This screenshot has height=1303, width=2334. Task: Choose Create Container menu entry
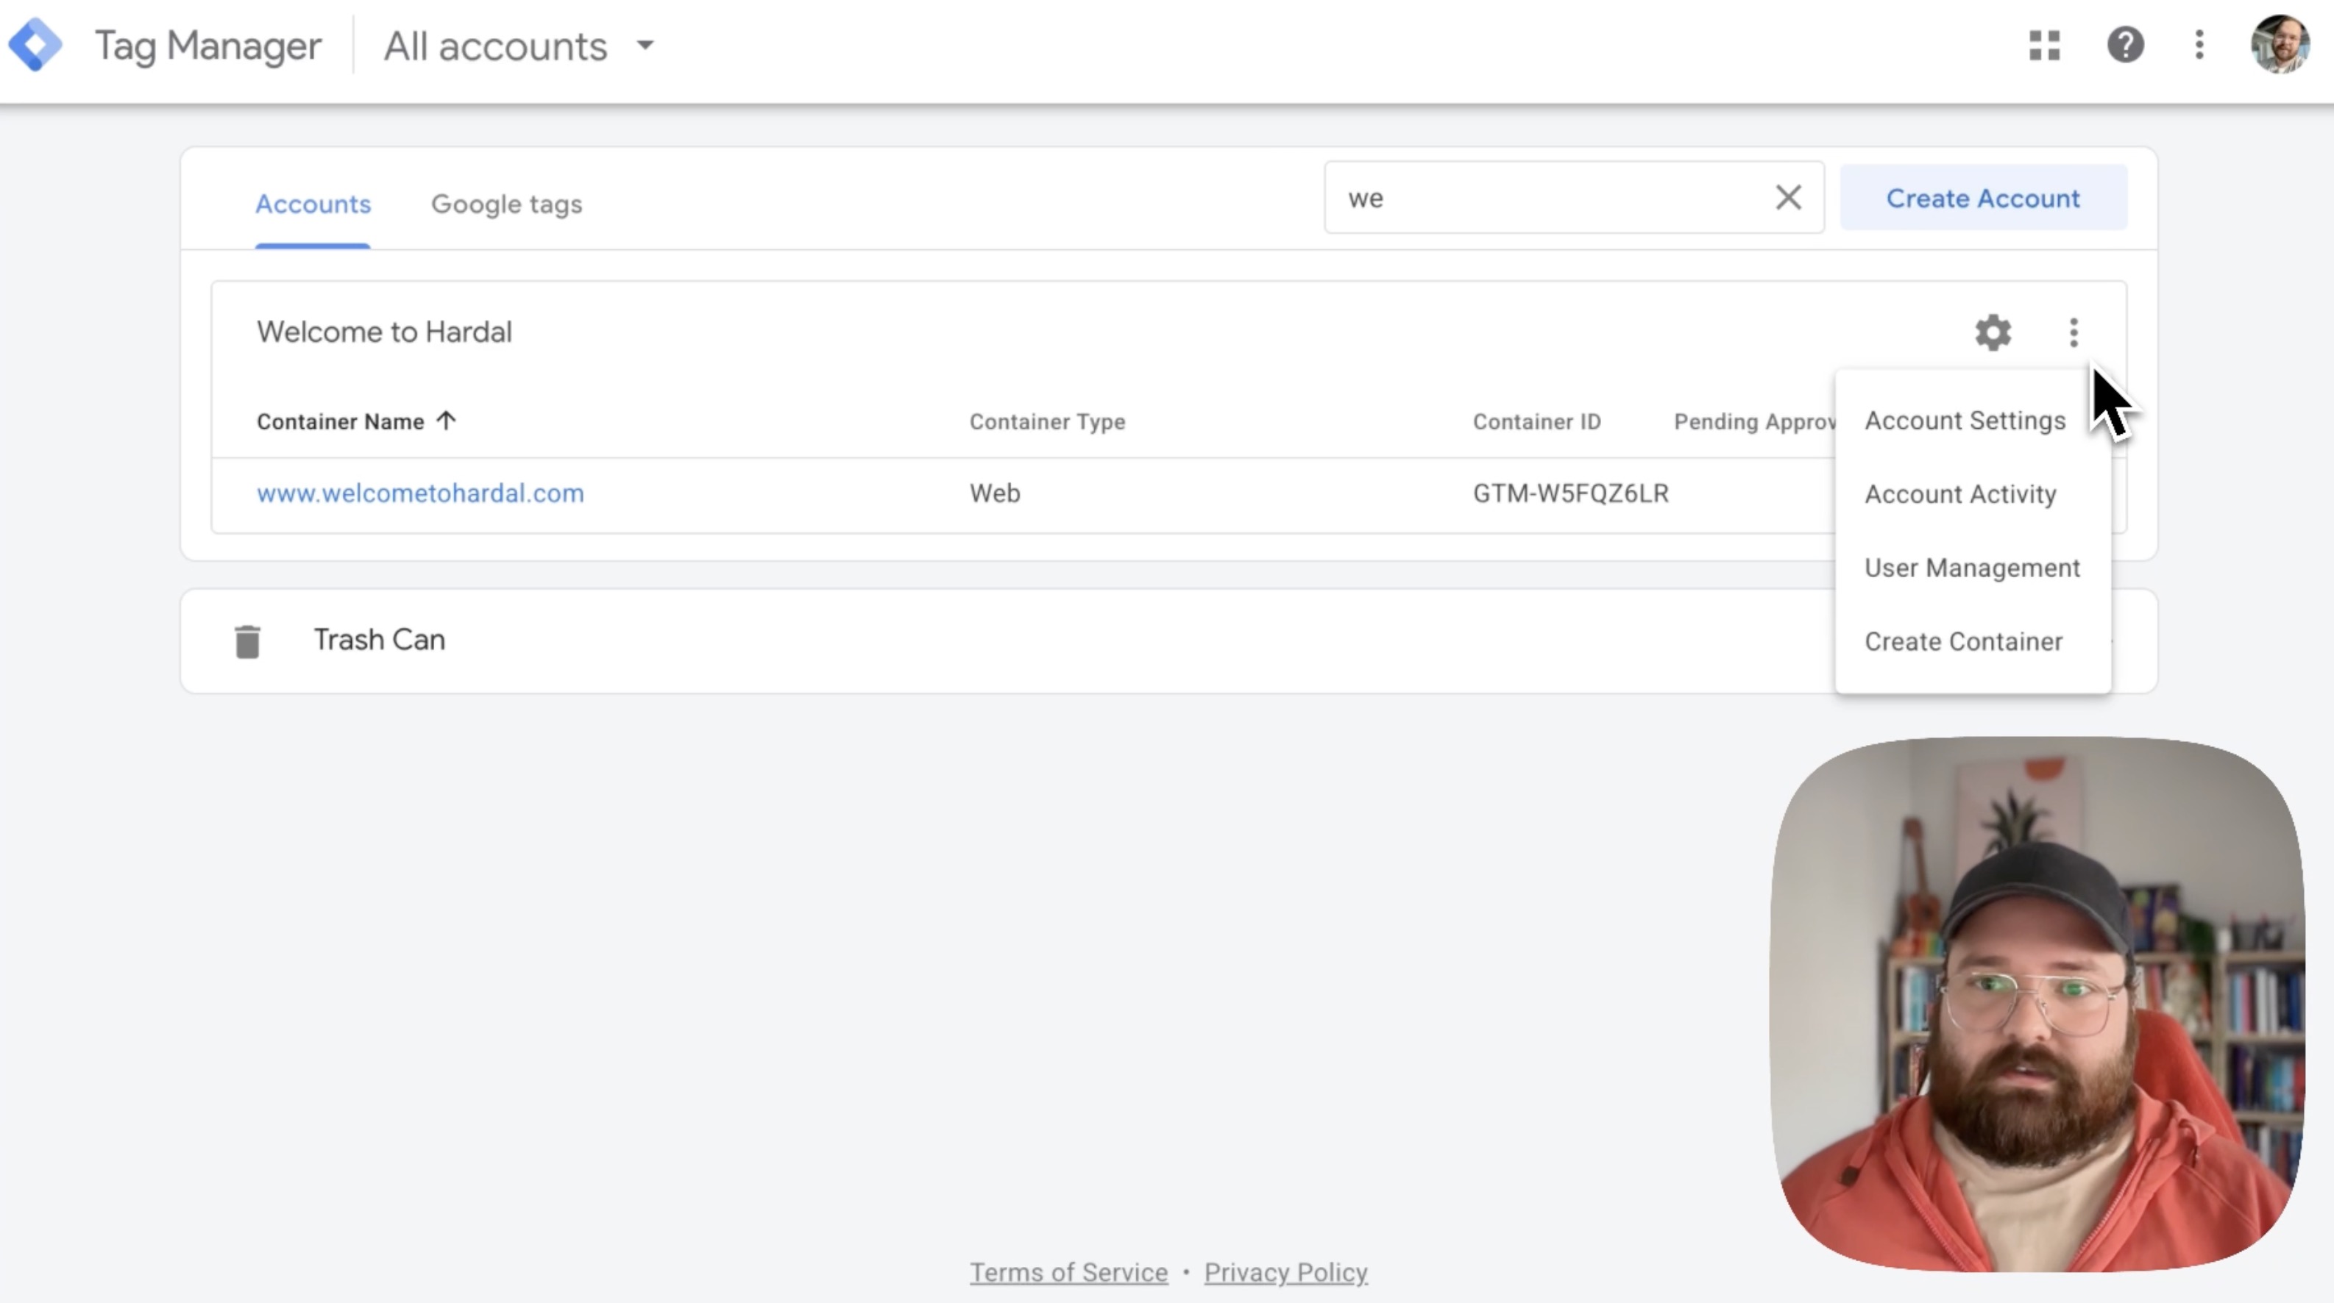coord(1962,641)
